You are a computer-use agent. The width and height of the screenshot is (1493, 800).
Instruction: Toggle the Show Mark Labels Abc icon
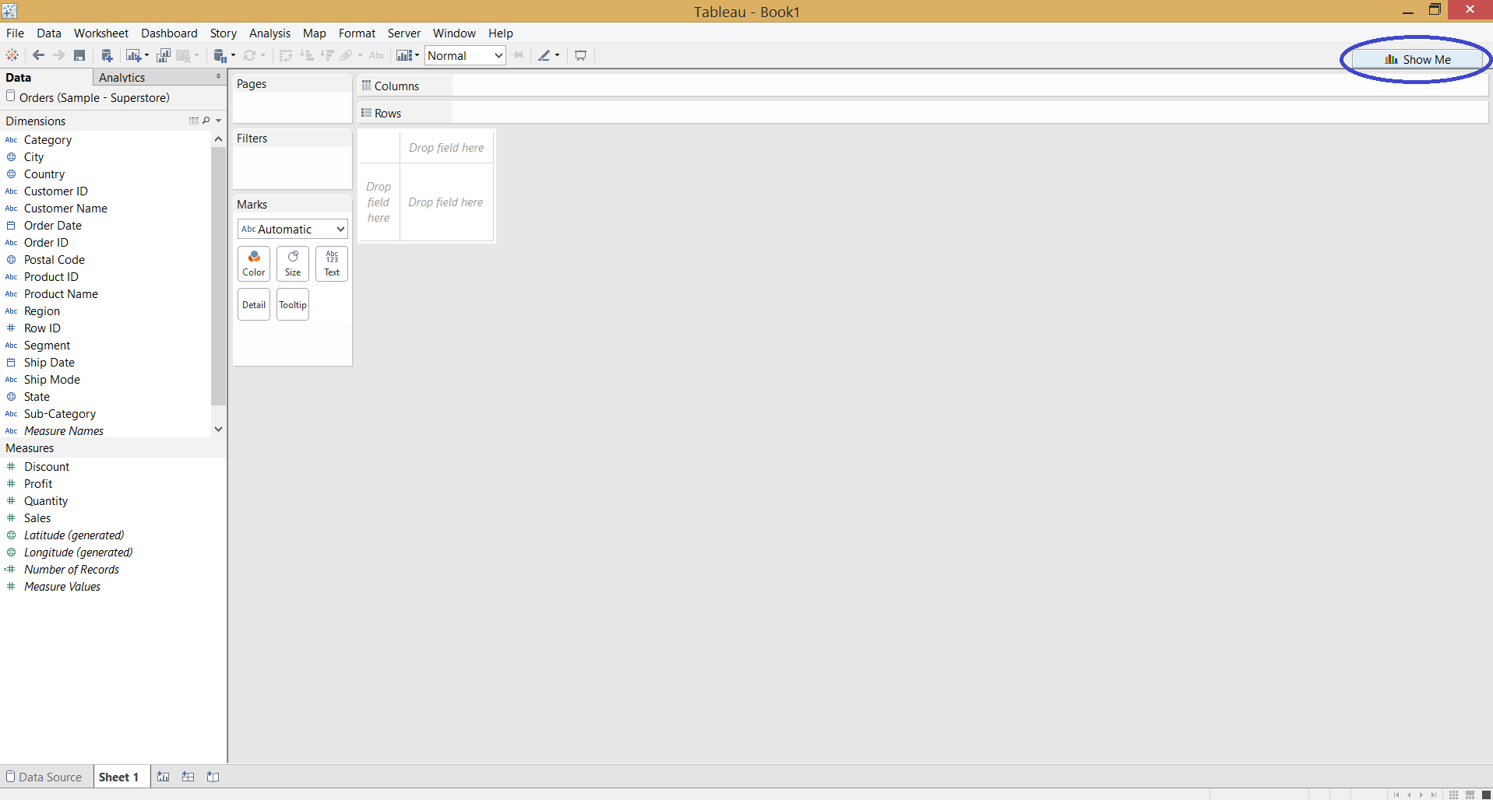(x=377, y=55)
